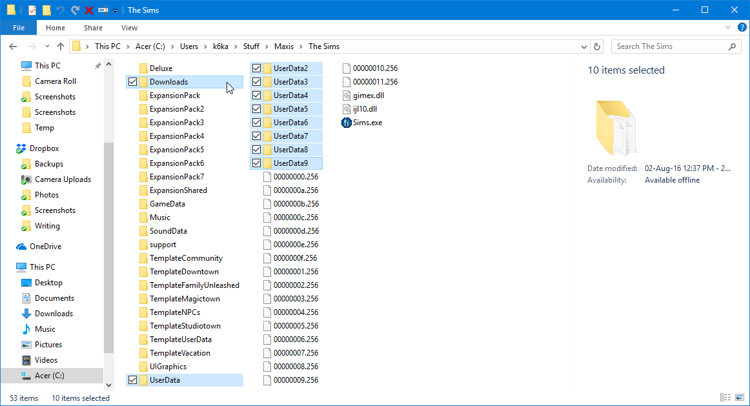Click the New folder icon in title bar
This screenshot has width=750, height=406.
click(46, 10)
